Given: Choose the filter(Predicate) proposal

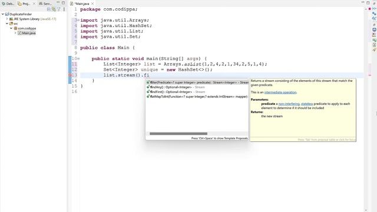Looking at the screenshot, I should tap(197, 82).
